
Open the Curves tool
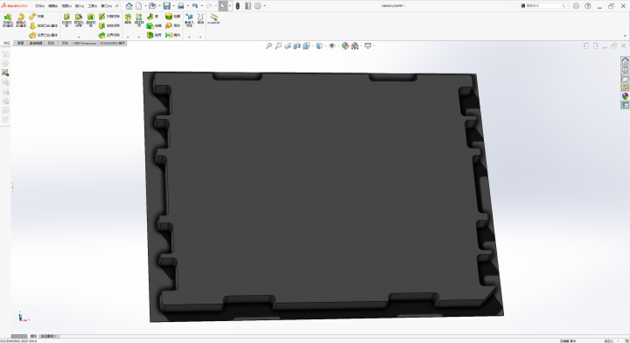[x=200, y=18]
